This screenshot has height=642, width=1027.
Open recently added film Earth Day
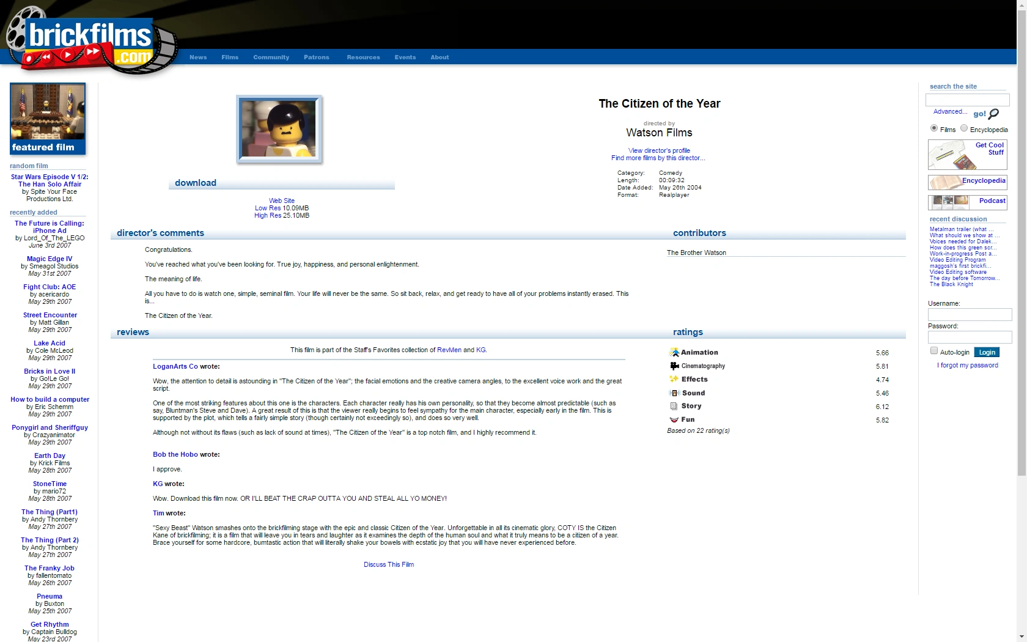(x=50, y=456)
